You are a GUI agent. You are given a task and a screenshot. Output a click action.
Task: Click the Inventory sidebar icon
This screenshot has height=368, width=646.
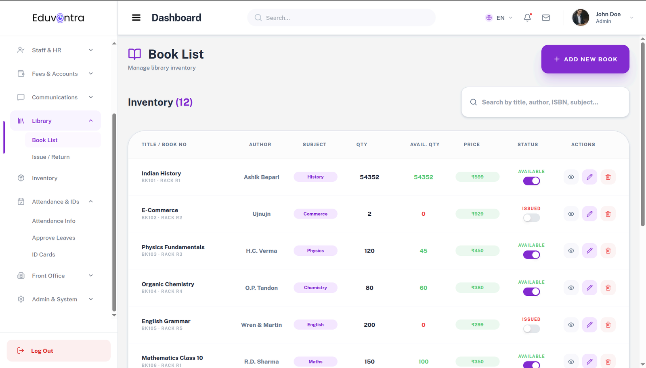(x=21, y=178)
